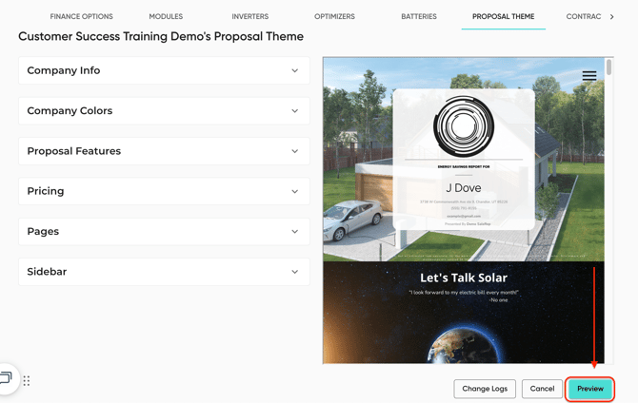Open the chat widget icon
638x403 pixels.
7,378
